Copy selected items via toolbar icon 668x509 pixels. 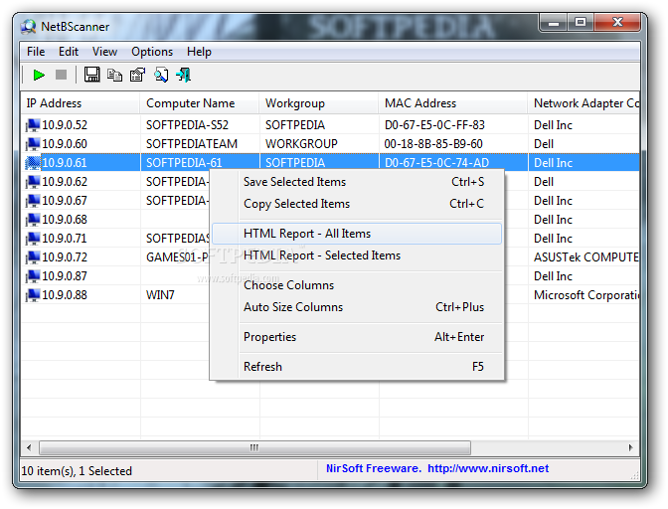click(x=114, y=75)
